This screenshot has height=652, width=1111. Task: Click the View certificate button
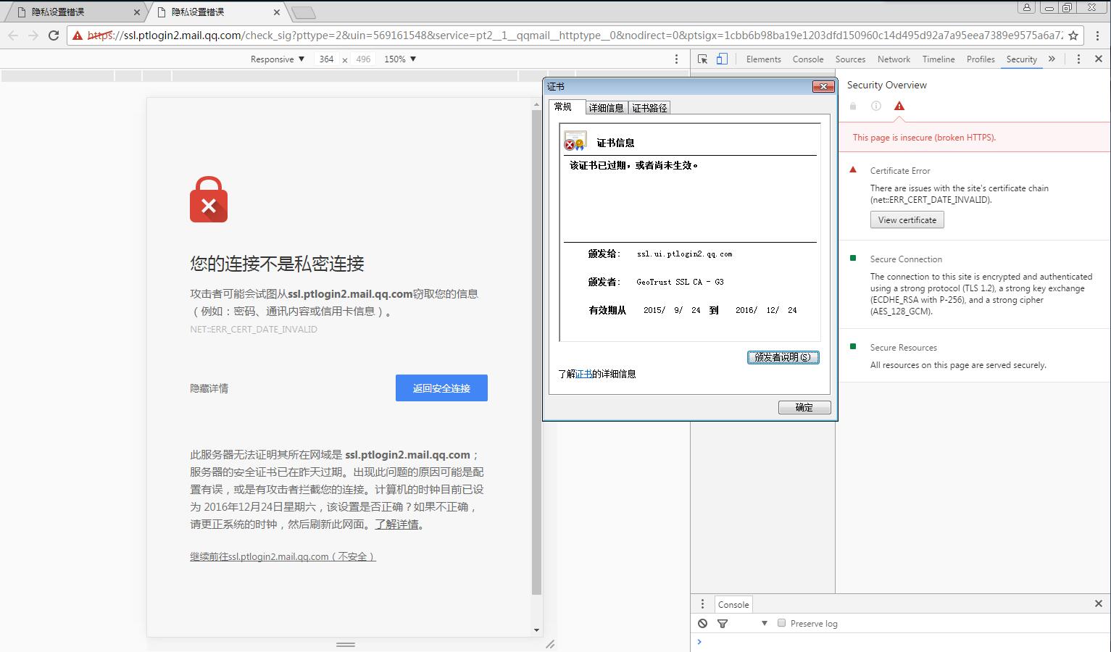(907, 220)
